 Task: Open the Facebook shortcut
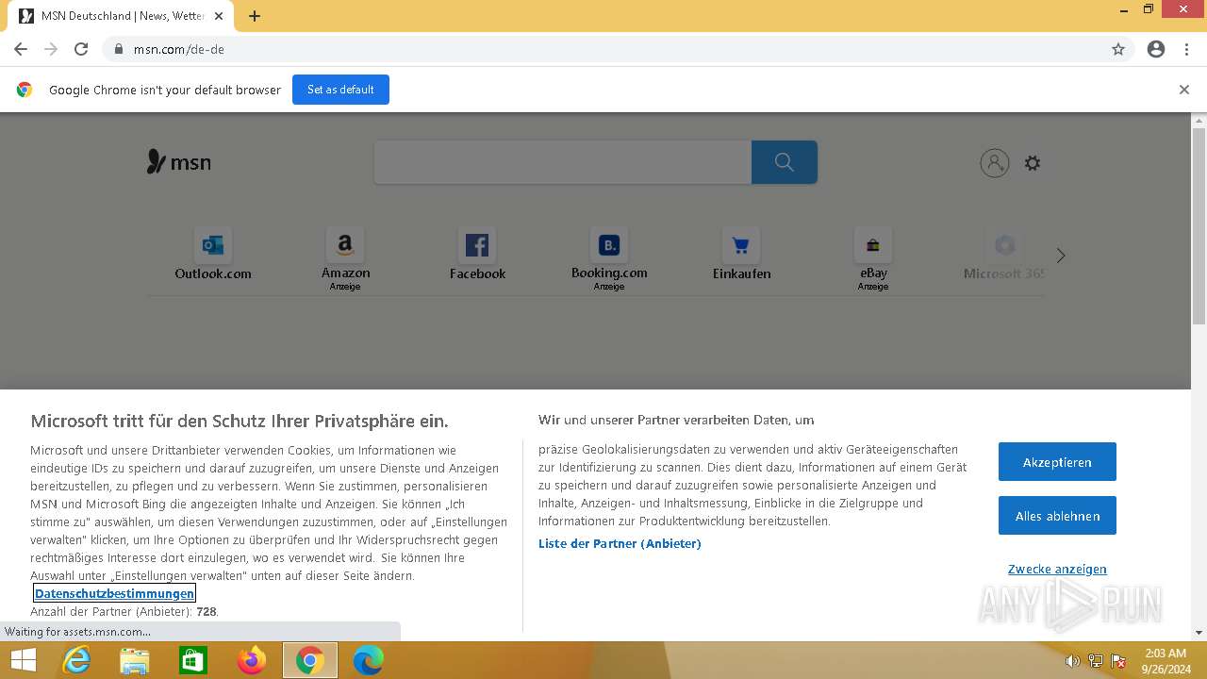[x=477, y=255]
